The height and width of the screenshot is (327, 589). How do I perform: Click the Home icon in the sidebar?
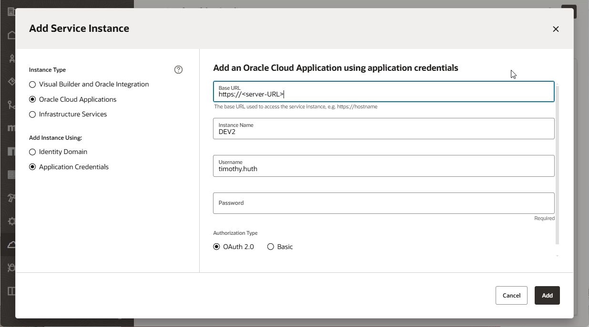11,35
